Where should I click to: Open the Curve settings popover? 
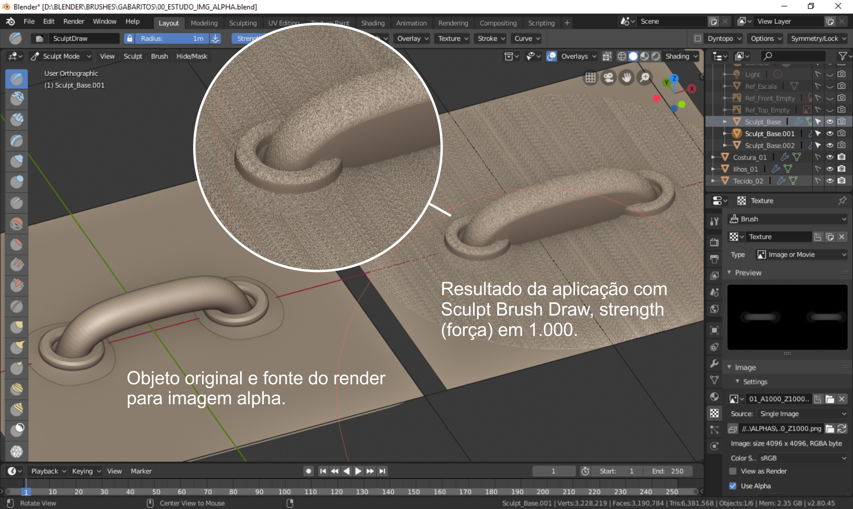[527, 39]
